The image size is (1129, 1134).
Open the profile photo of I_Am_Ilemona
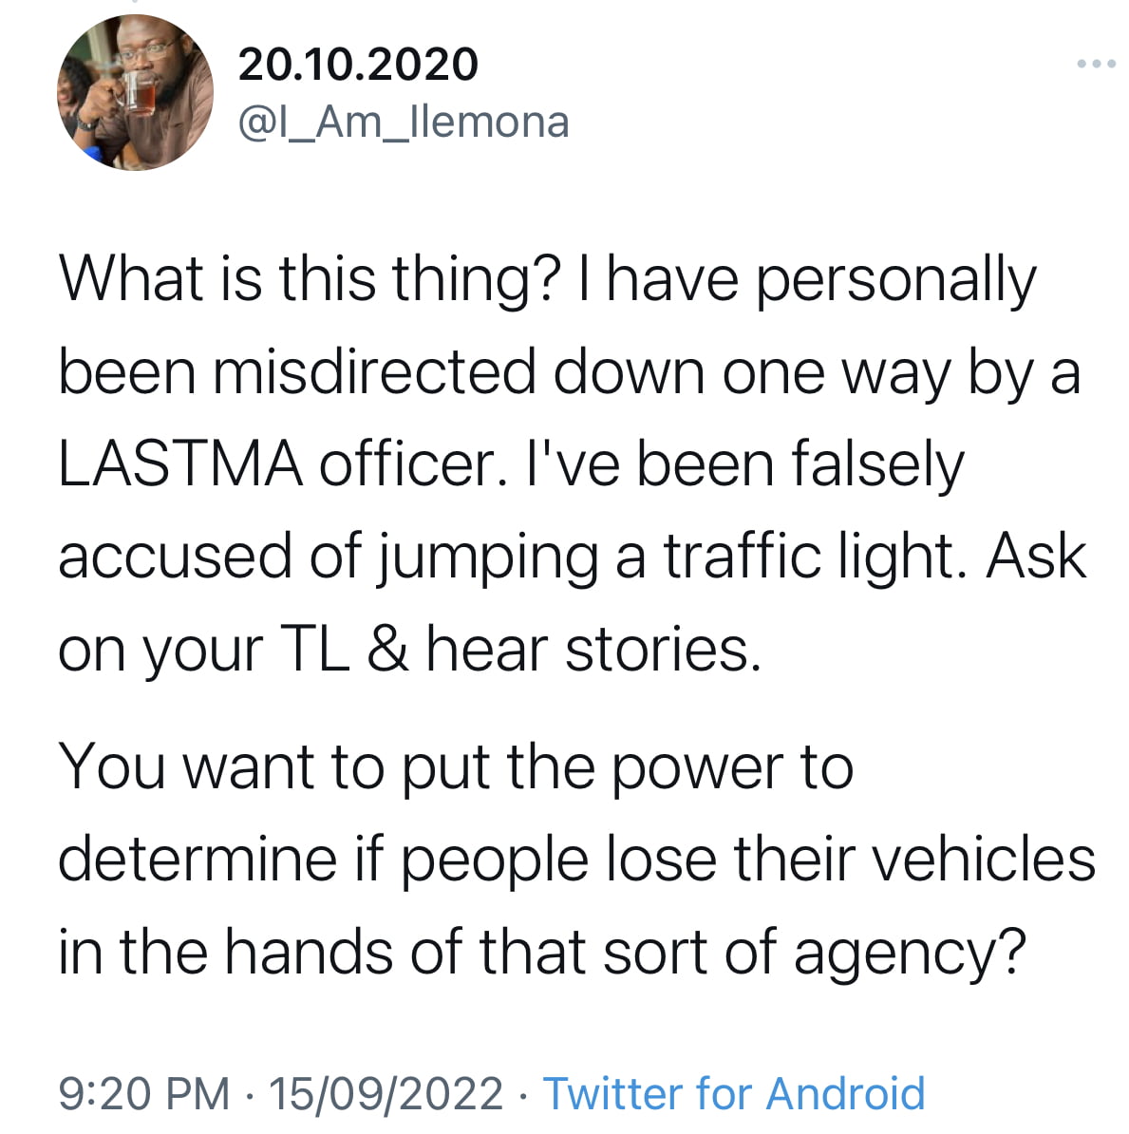pyautogui.click(x=135, y=92)
